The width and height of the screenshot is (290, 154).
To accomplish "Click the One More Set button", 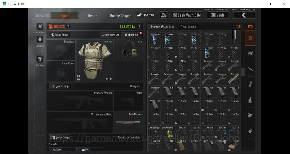I will click(110, 35).
